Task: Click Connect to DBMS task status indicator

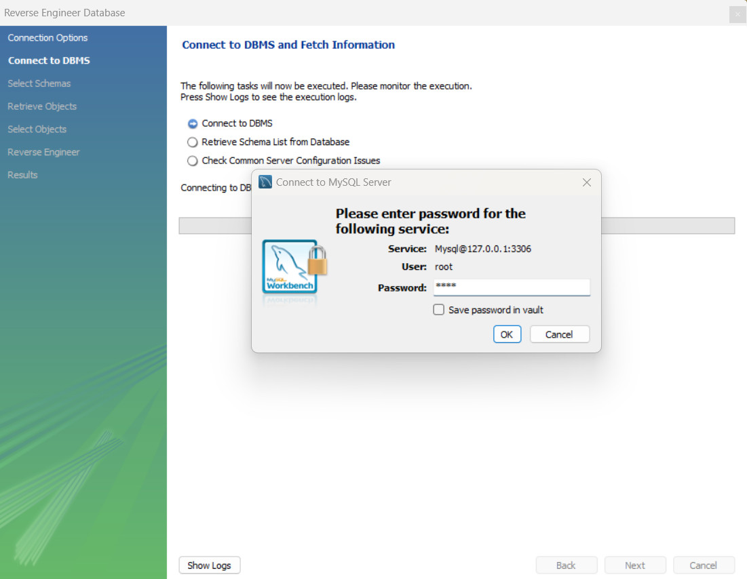Action: pyautogui.click(x=193, y=124)
